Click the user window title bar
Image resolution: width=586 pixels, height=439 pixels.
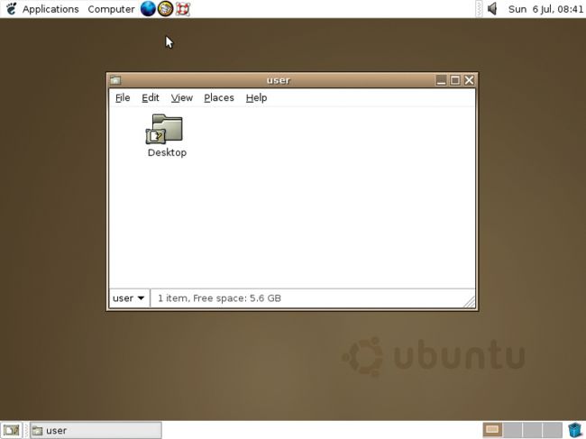point(279,80)
